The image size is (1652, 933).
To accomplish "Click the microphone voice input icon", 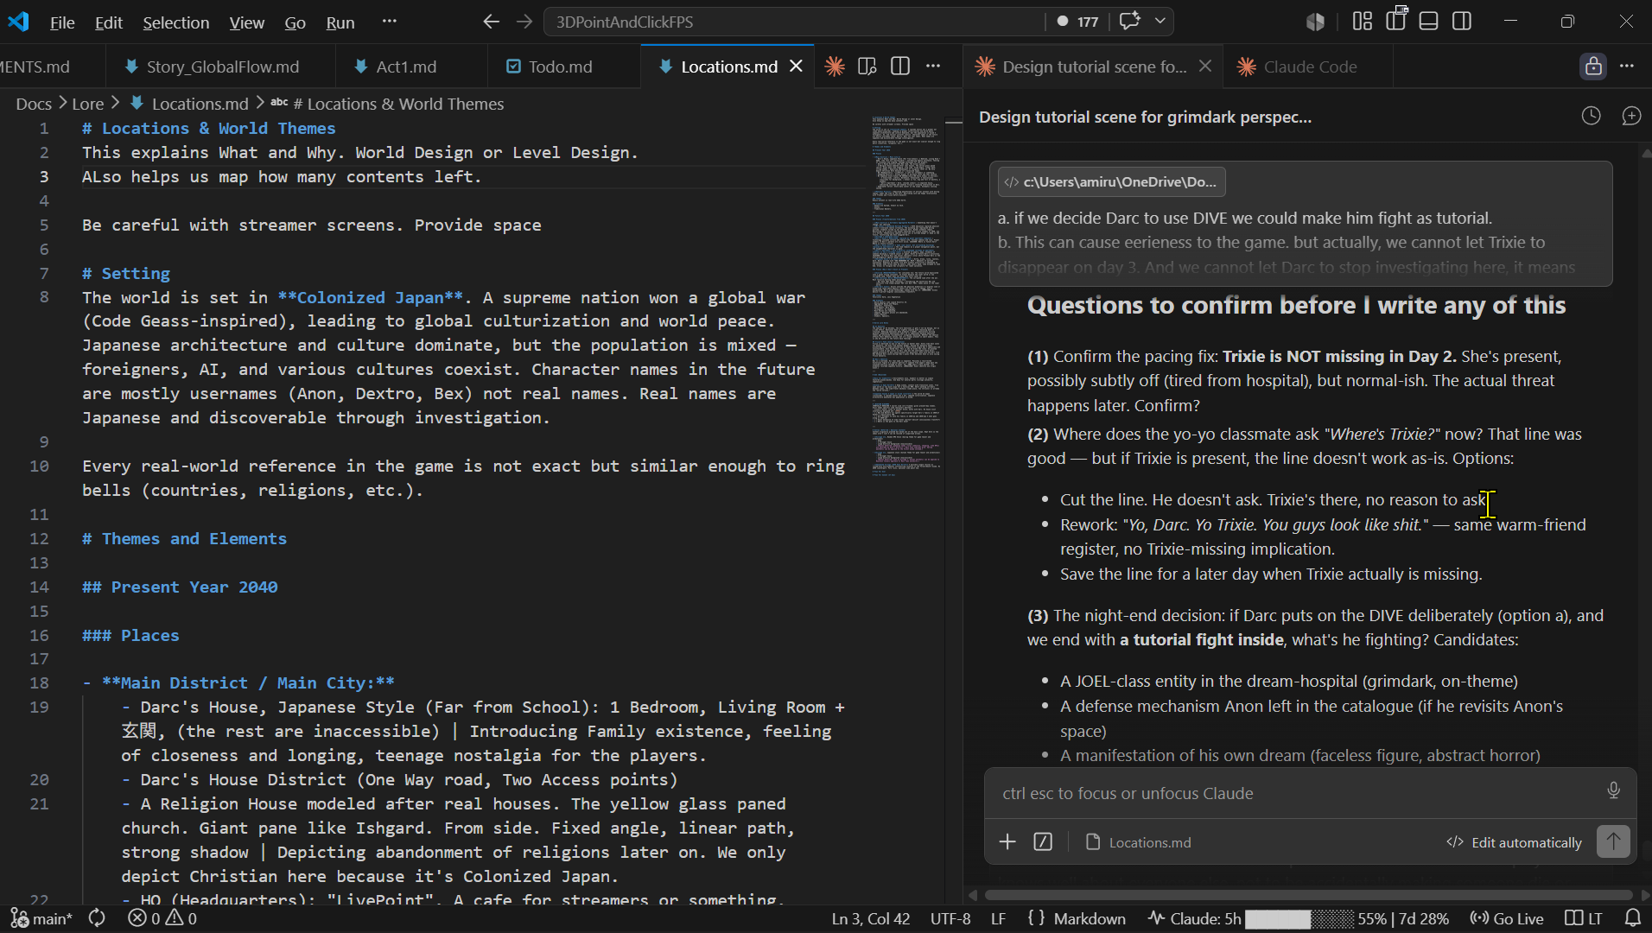I will point(1613,790).
